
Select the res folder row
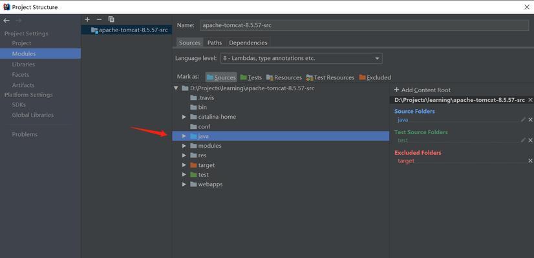pyautogui.click(x=281, y=155)
